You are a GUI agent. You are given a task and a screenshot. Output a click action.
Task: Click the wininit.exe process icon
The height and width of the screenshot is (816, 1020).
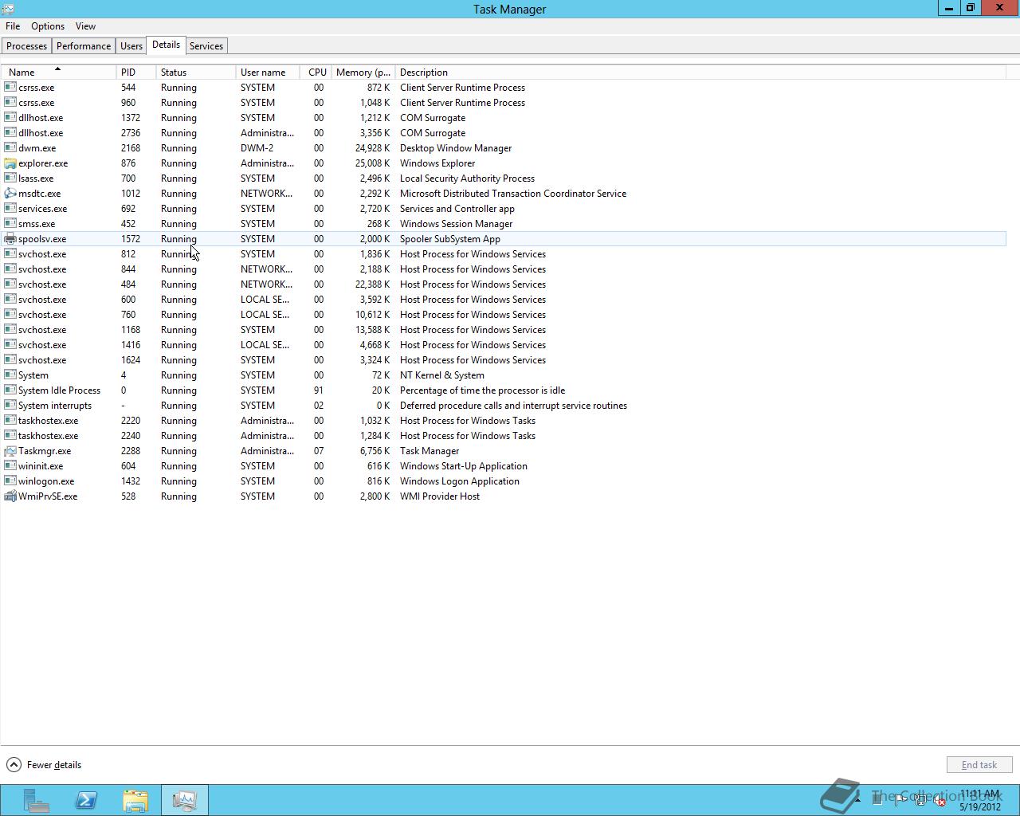(10, 466)
